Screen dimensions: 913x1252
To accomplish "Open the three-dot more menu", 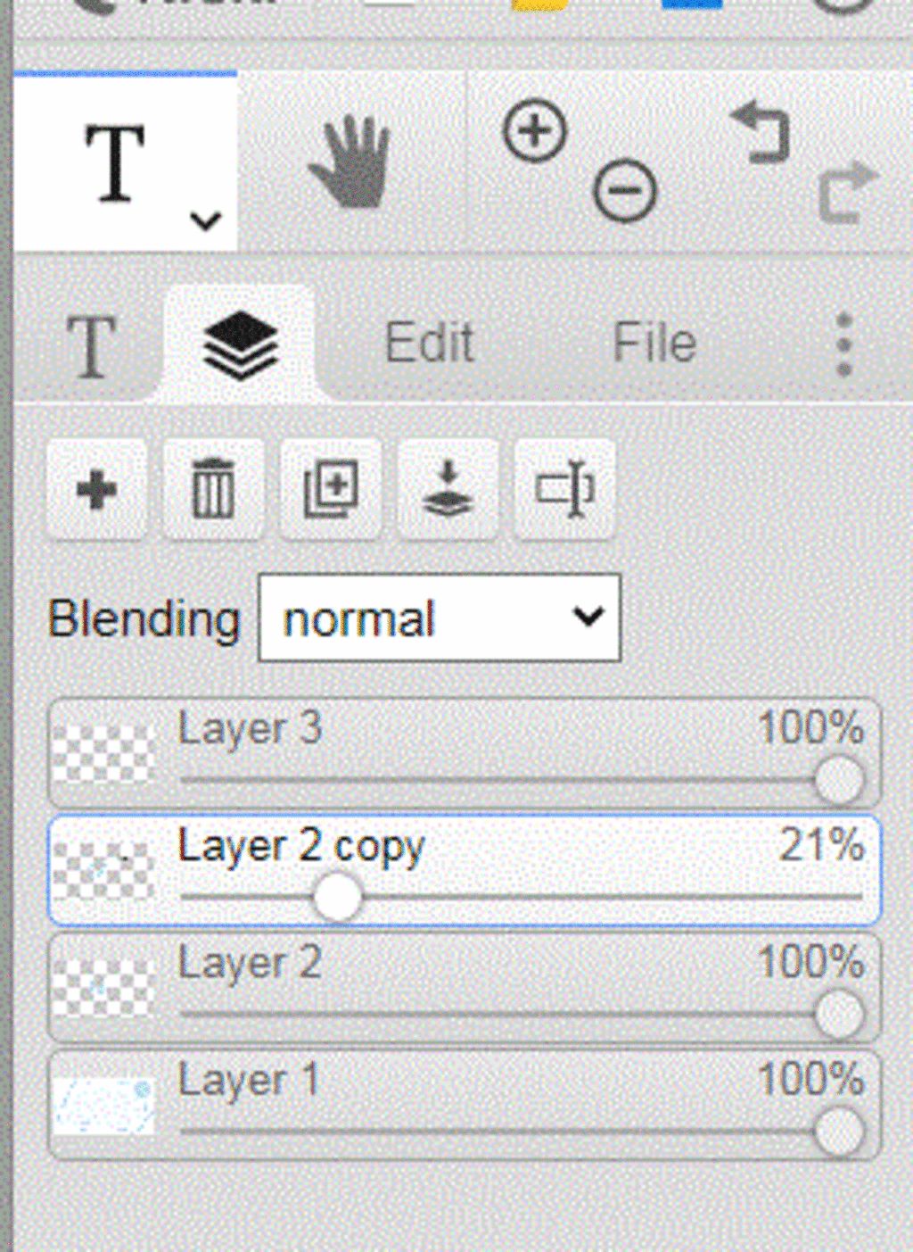I will pos(844,344).
